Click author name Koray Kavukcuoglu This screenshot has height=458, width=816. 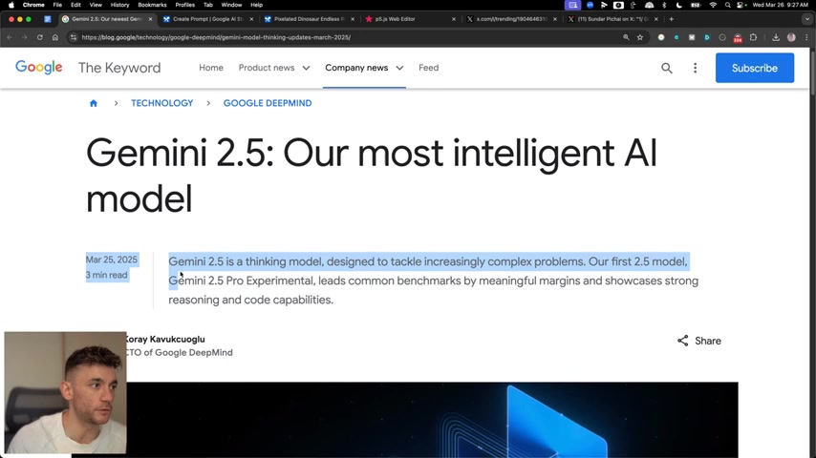coord(164,339)
